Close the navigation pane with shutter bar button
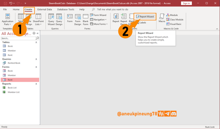This screenshot has height=129, width=220. [x=37, y=33]
